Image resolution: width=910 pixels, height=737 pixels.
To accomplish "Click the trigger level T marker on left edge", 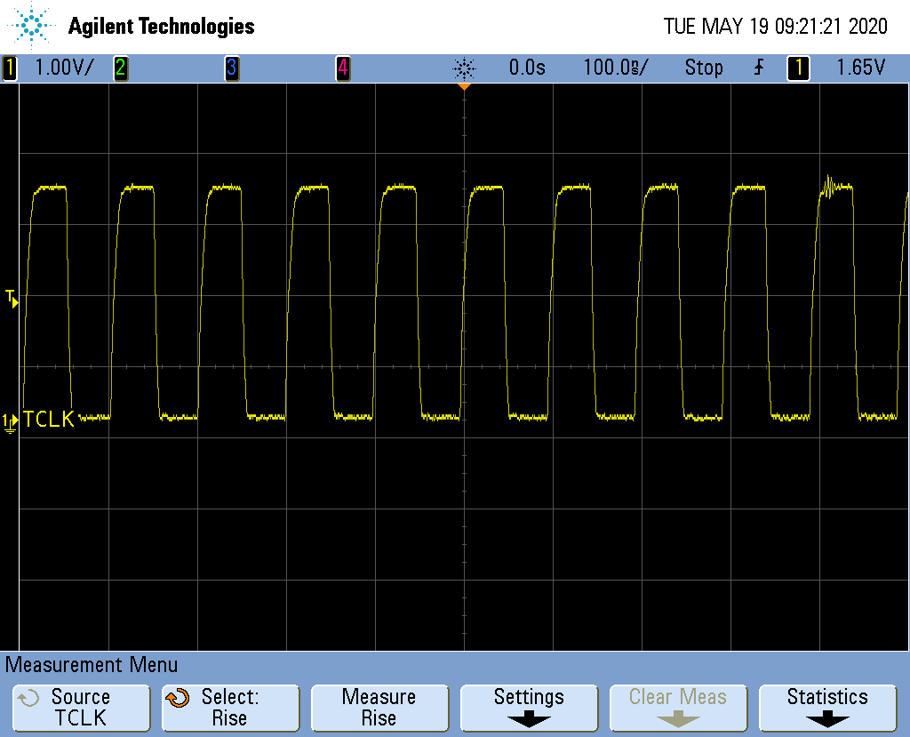I will [x=12, y=299].
